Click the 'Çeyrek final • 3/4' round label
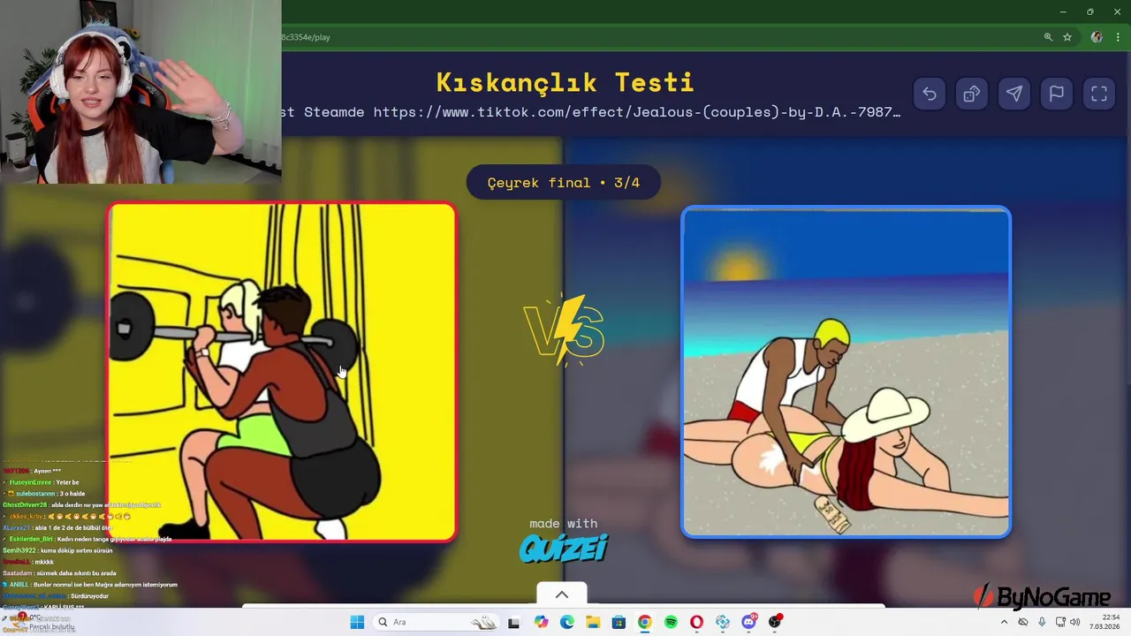Viewport: 1131px width, 636px height. point(563,183)
